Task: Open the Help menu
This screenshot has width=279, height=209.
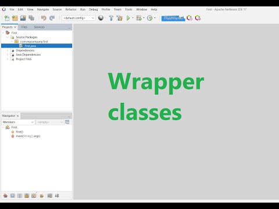Action: point(154,9)
